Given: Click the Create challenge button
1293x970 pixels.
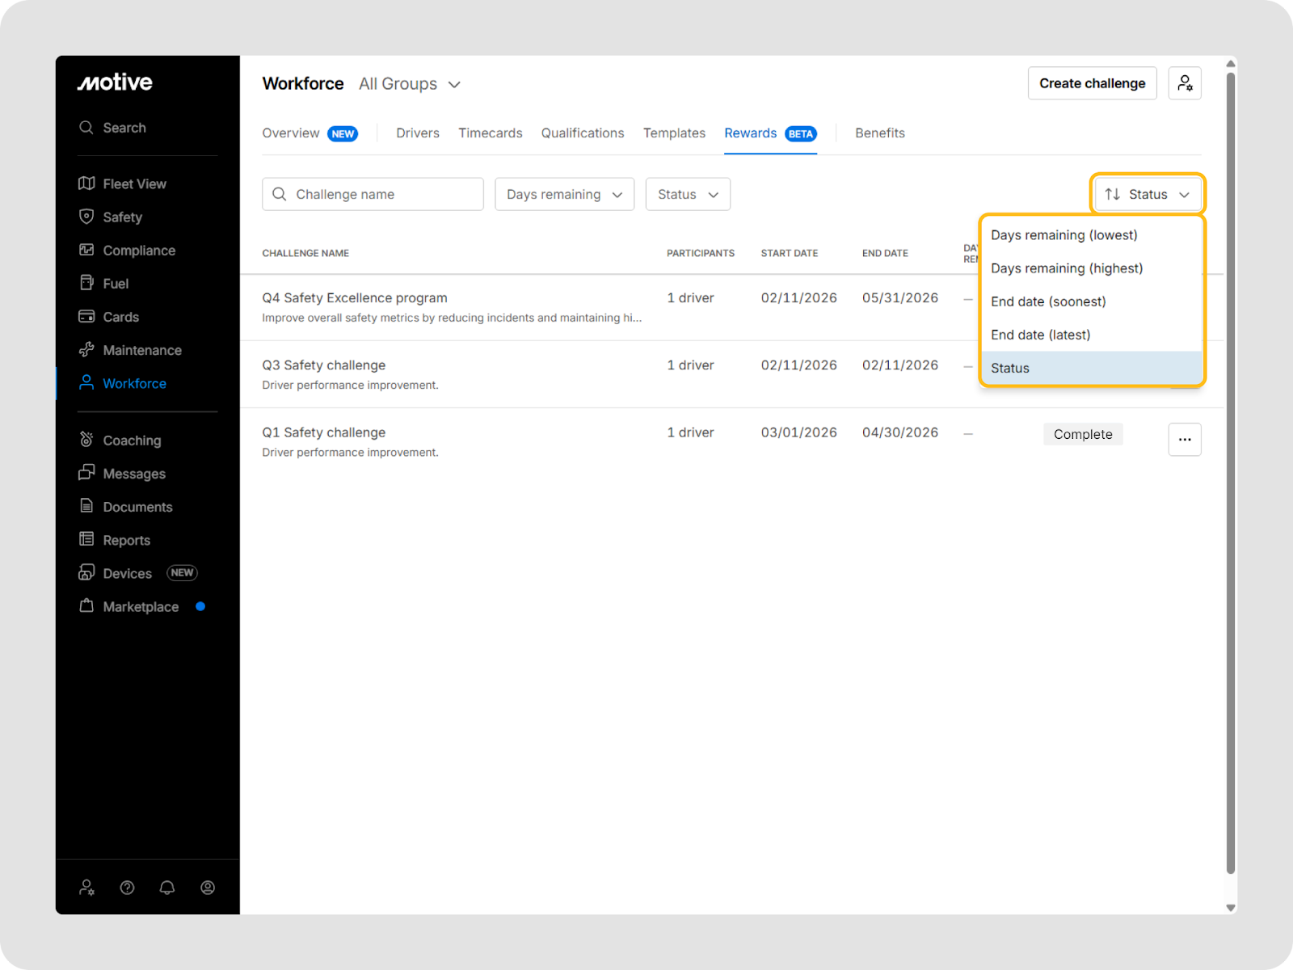Looking at the screenshot, I should pyautogui.click(x=1092, y=83).
